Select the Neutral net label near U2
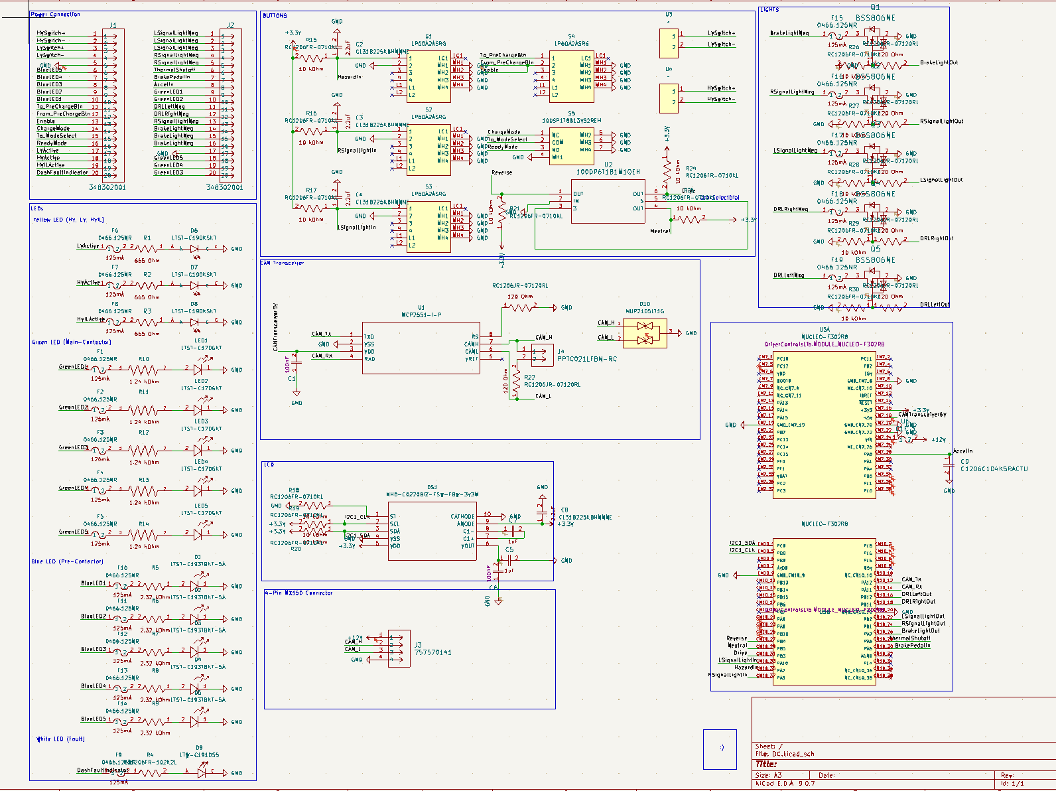This screenshot has height=791, width=1056. pos(661,231)
